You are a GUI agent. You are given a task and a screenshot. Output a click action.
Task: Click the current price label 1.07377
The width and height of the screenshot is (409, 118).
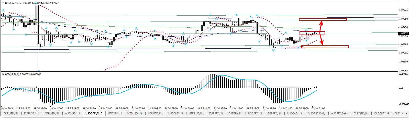pyautogui.click(x=403, y=33)
